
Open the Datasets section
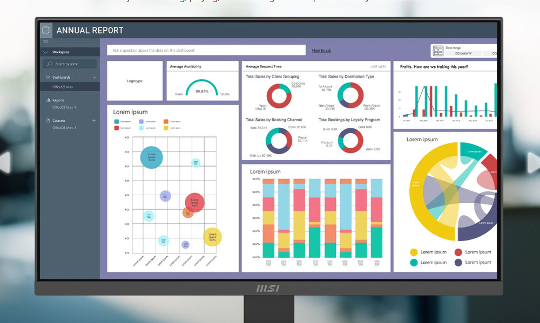(x=59, y=121)
